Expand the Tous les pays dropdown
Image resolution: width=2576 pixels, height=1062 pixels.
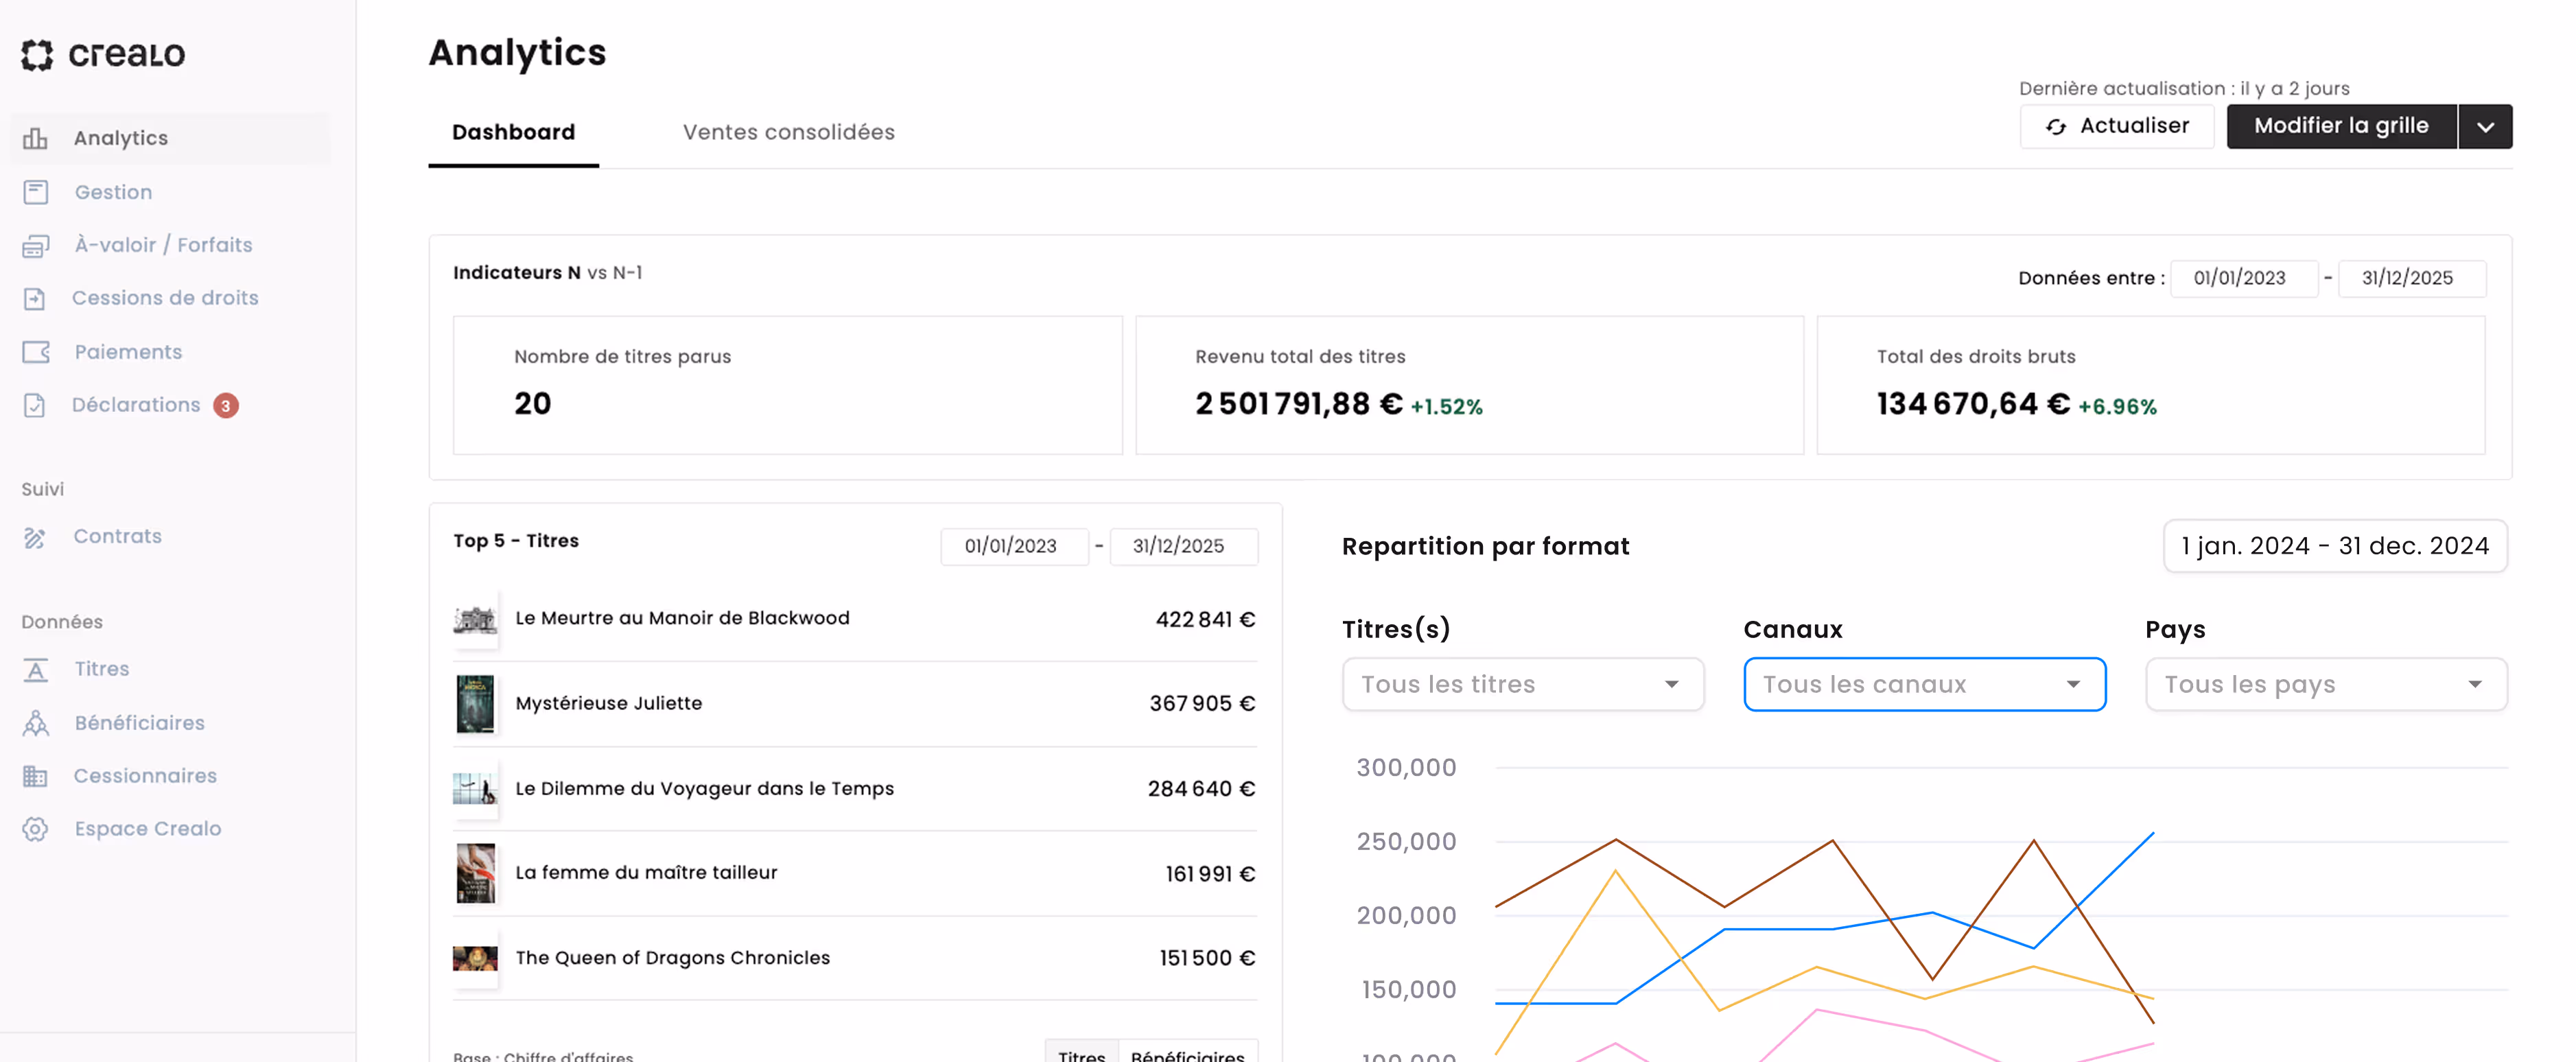tap(2325, 684)
